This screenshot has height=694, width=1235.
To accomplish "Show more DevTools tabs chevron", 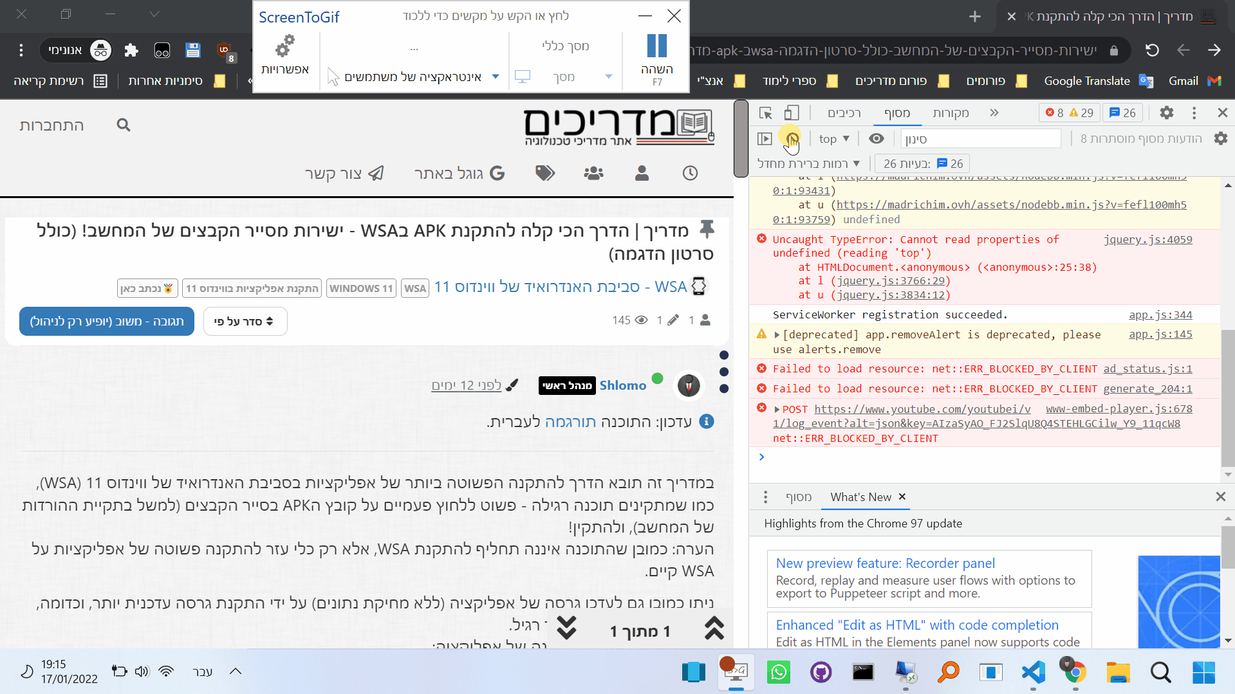I will pyautogui.click(x=994, y=113).
